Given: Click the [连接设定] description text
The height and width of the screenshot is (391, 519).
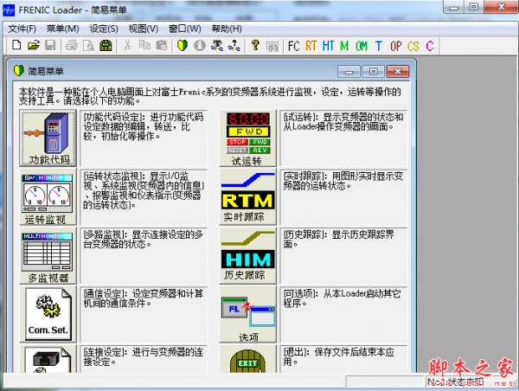Looking at the screenshot, I should tap(144, 356).
